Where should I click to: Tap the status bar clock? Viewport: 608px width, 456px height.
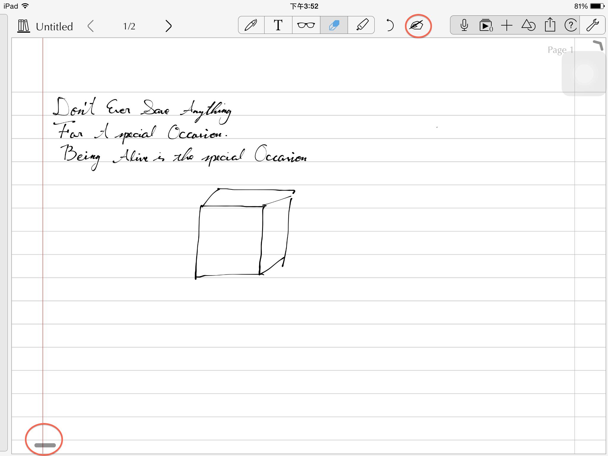(304, 6)
